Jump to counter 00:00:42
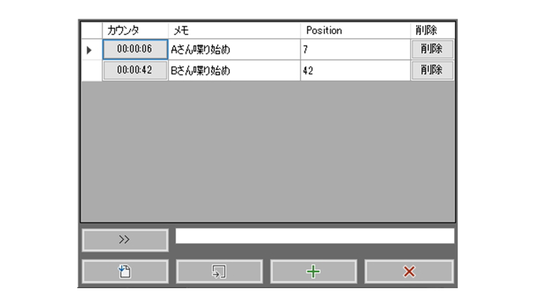 click(135, 70)
